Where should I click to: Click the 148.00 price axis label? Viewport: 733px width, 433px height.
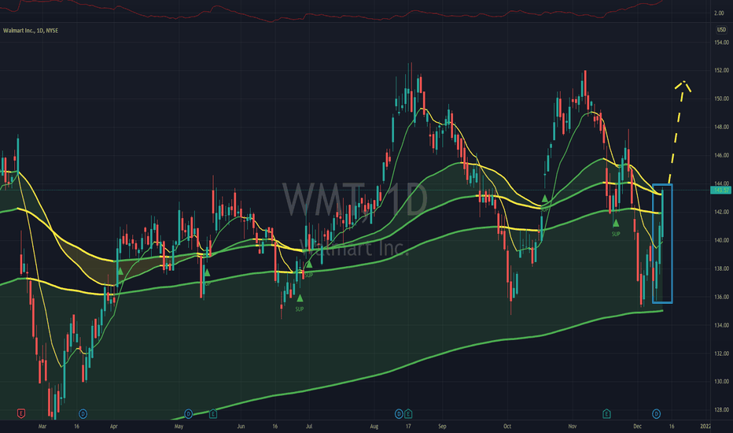pyautogui.click(x=721, y=127)
